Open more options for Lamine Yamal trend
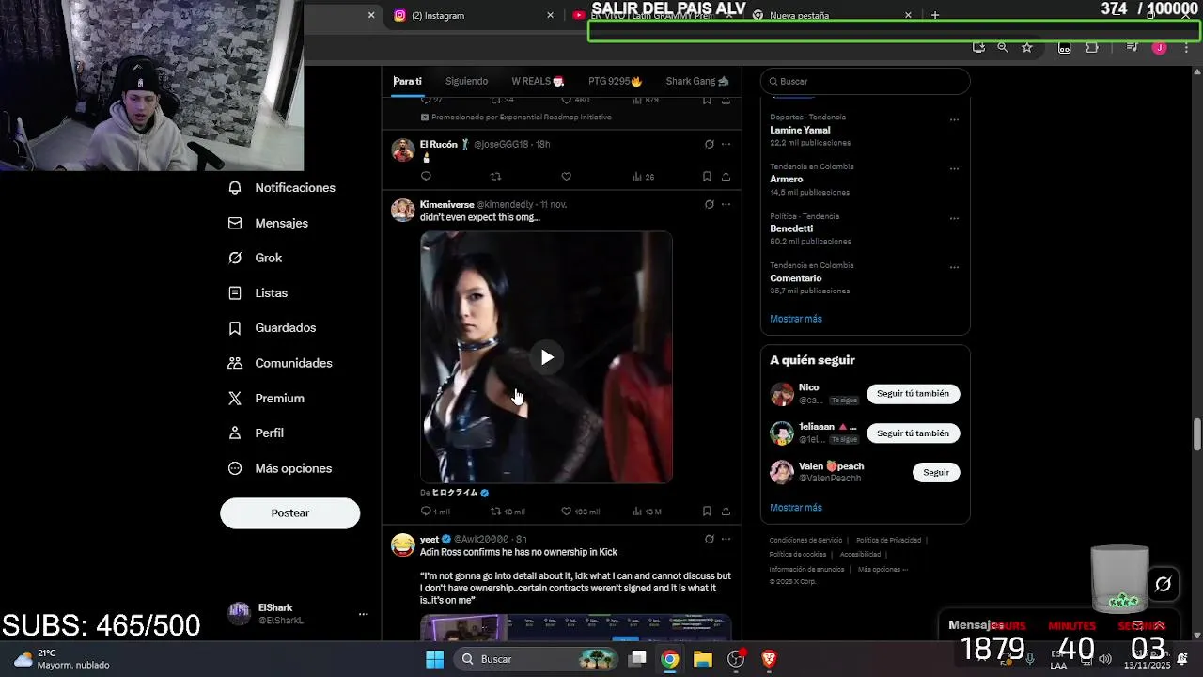1203x677 pixels. click(954, 119)
